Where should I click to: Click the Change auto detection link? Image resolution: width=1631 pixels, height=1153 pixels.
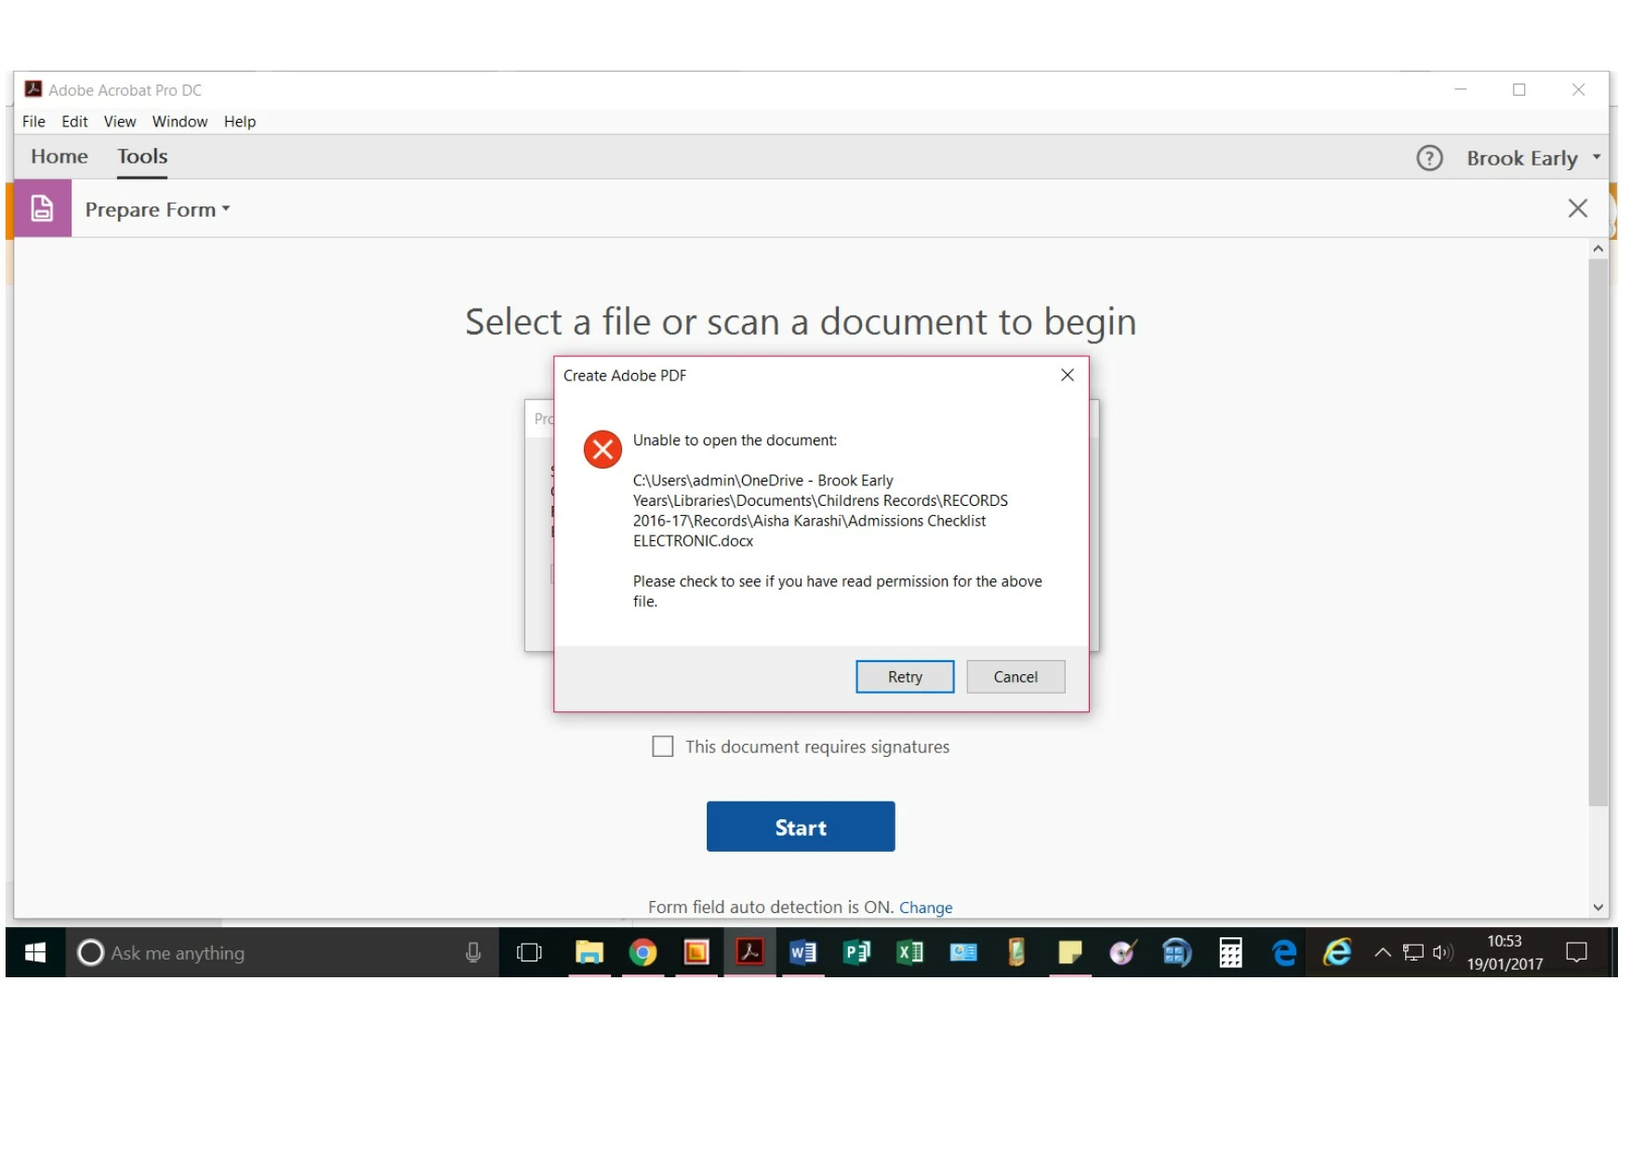click(x=926, y=908)
